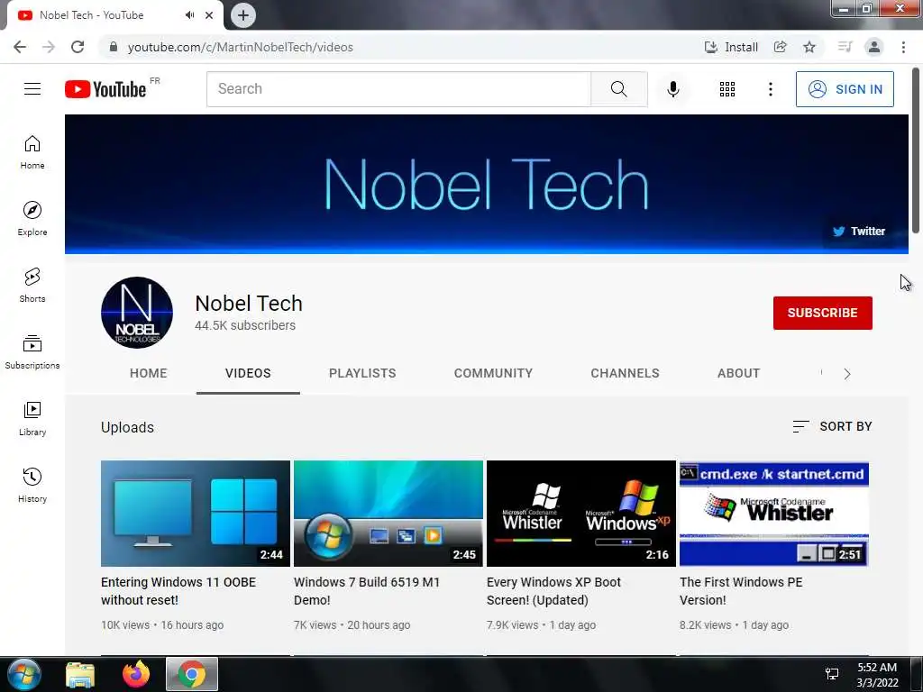Click title Every Windows XP Boot Screen! (Updated)
The width and height of the screenshot is (923, 692).
553,591
